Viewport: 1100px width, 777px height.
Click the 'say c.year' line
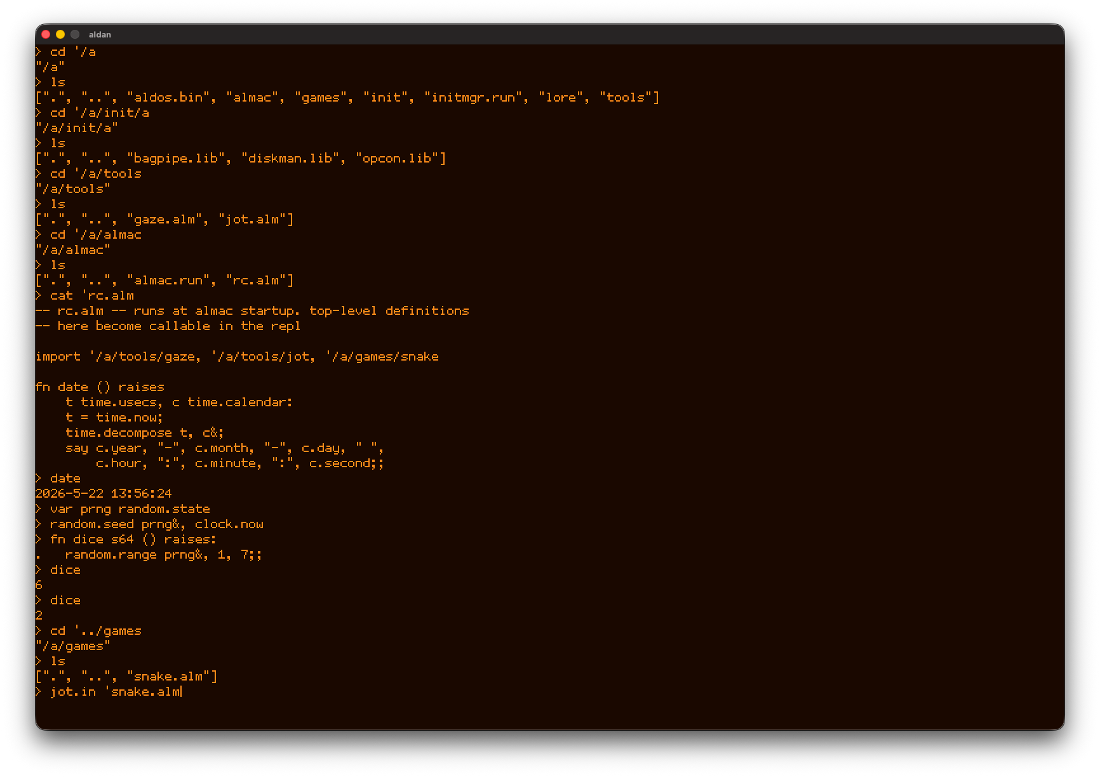point(225,448)
